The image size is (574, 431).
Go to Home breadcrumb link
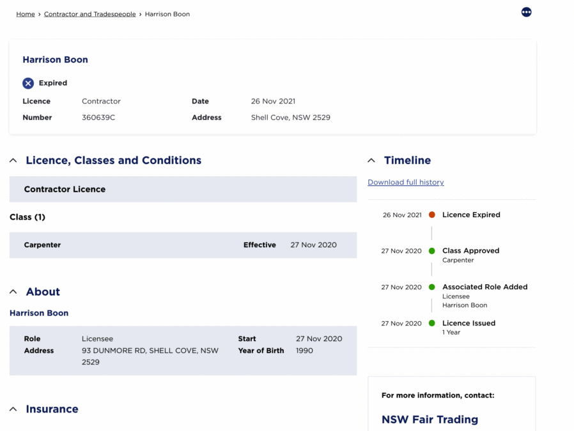click(x=26, y=14)
